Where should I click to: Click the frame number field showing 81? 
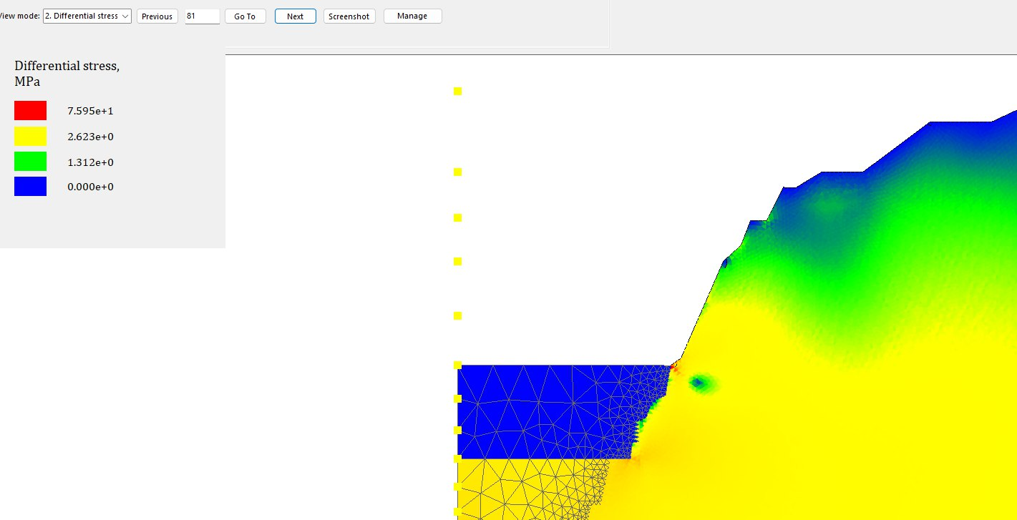(203, 16)
